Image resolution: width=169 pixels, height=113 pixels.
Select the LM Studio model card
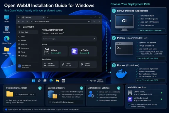pos(83,51)
